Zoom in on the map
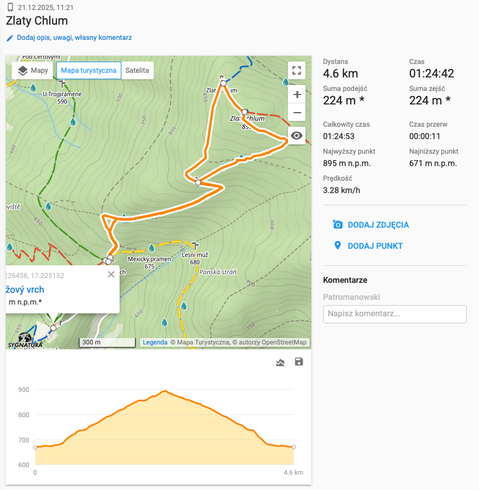 pyautogui.click(x=297, y=94)
